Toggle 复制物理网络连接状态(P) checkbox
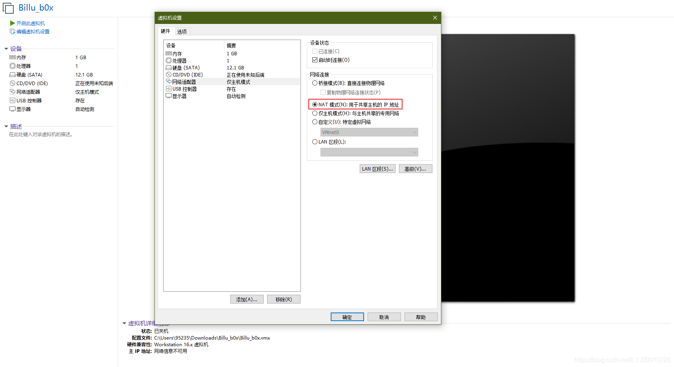Image resolution: width=674 pixels, height=367 pixels. point(323,93)
